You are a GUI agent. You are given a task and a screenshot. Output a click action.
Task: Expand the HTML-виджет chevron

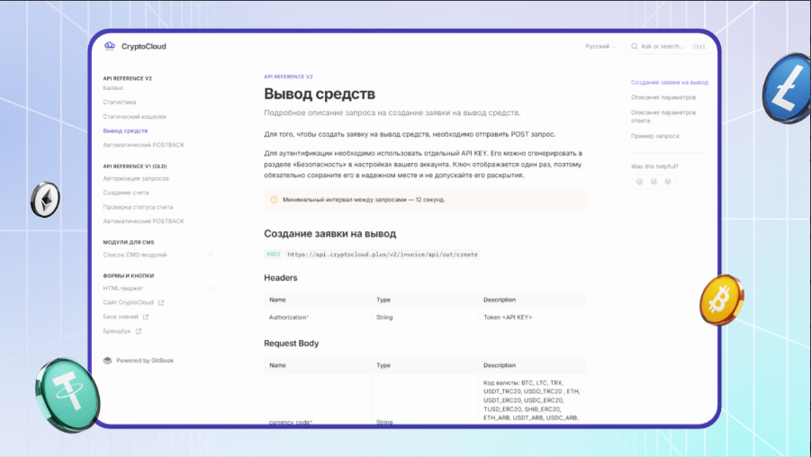tap(211, 289)
